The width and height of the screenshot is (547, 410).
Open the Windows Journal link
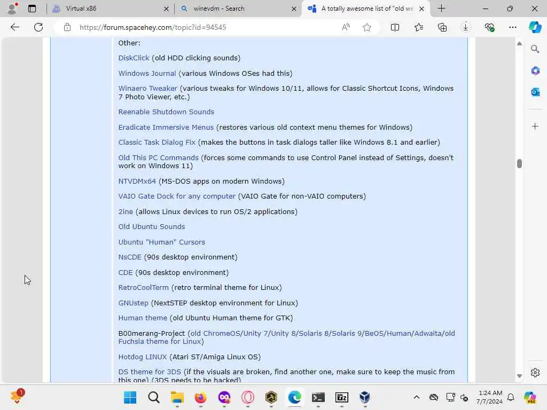pos(147,73)
